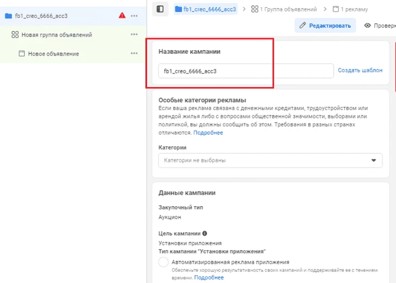Click the Данные кампании heading
The image size is (396, 283).
pos(187,193)
